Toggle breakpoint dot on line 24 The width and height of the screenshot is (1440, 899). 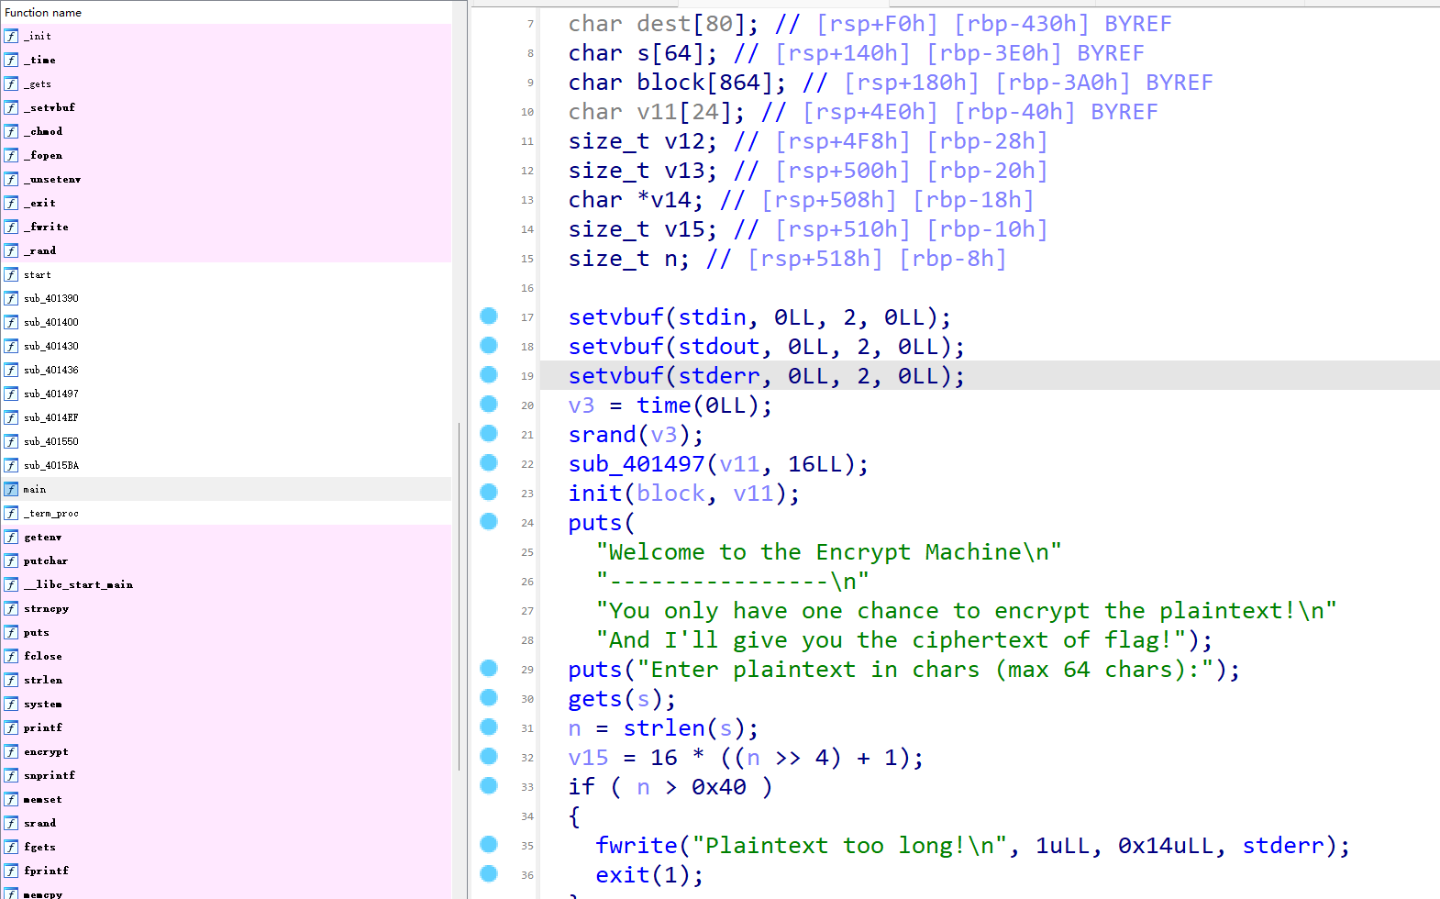click(489, 521)
